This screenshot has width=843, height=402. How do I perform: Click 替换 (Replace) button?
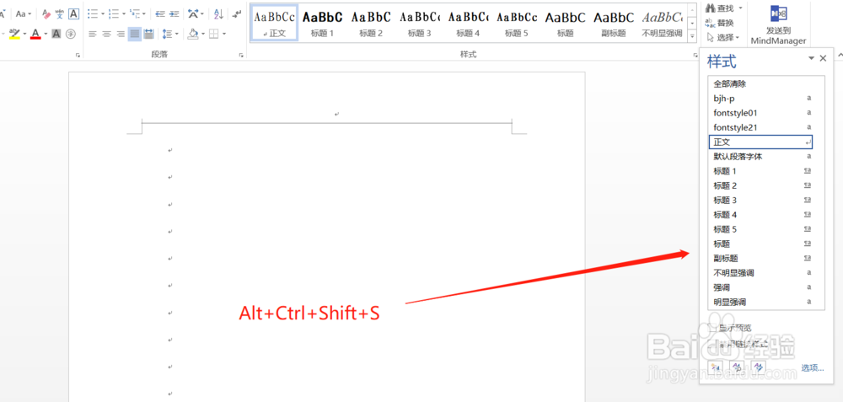[x=719, y=23]
